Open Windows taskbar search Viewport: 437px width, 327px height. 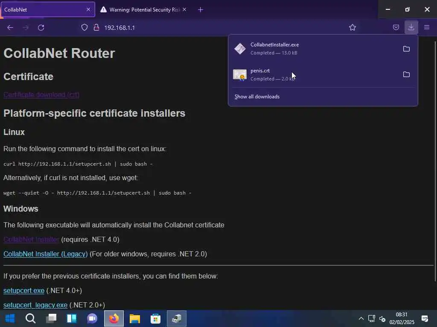point(30,318)
